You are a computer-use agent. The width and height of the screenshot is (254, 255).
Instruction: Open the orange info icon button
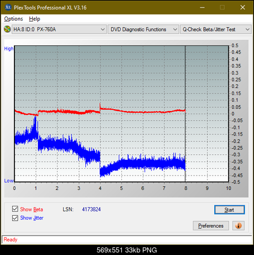pyautogui.click(x=238, y=226)
